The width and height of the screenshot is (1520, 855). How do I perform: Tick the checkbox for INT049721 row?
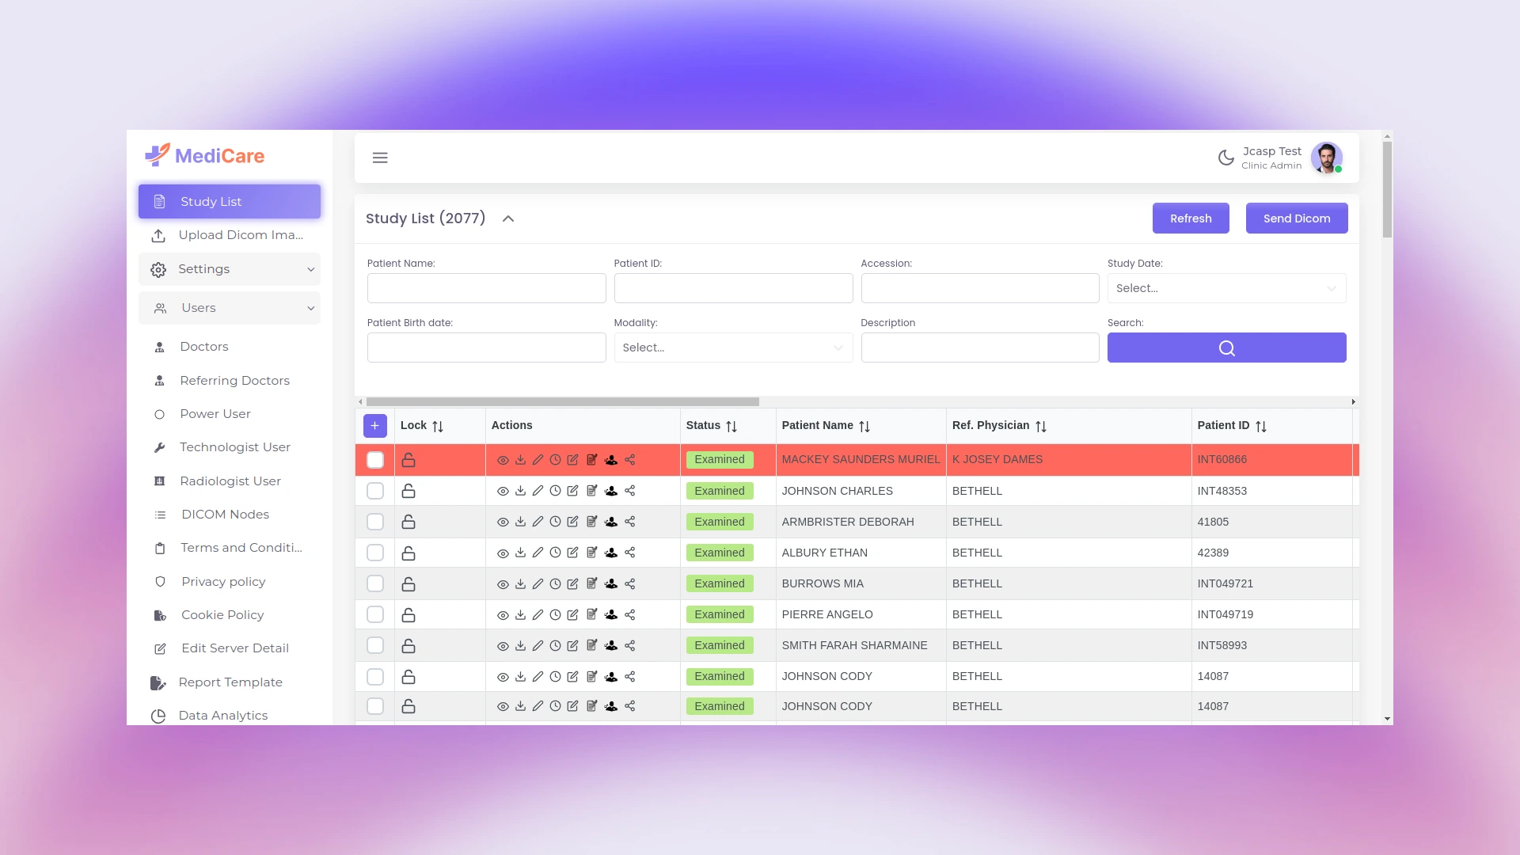(375, 583)
